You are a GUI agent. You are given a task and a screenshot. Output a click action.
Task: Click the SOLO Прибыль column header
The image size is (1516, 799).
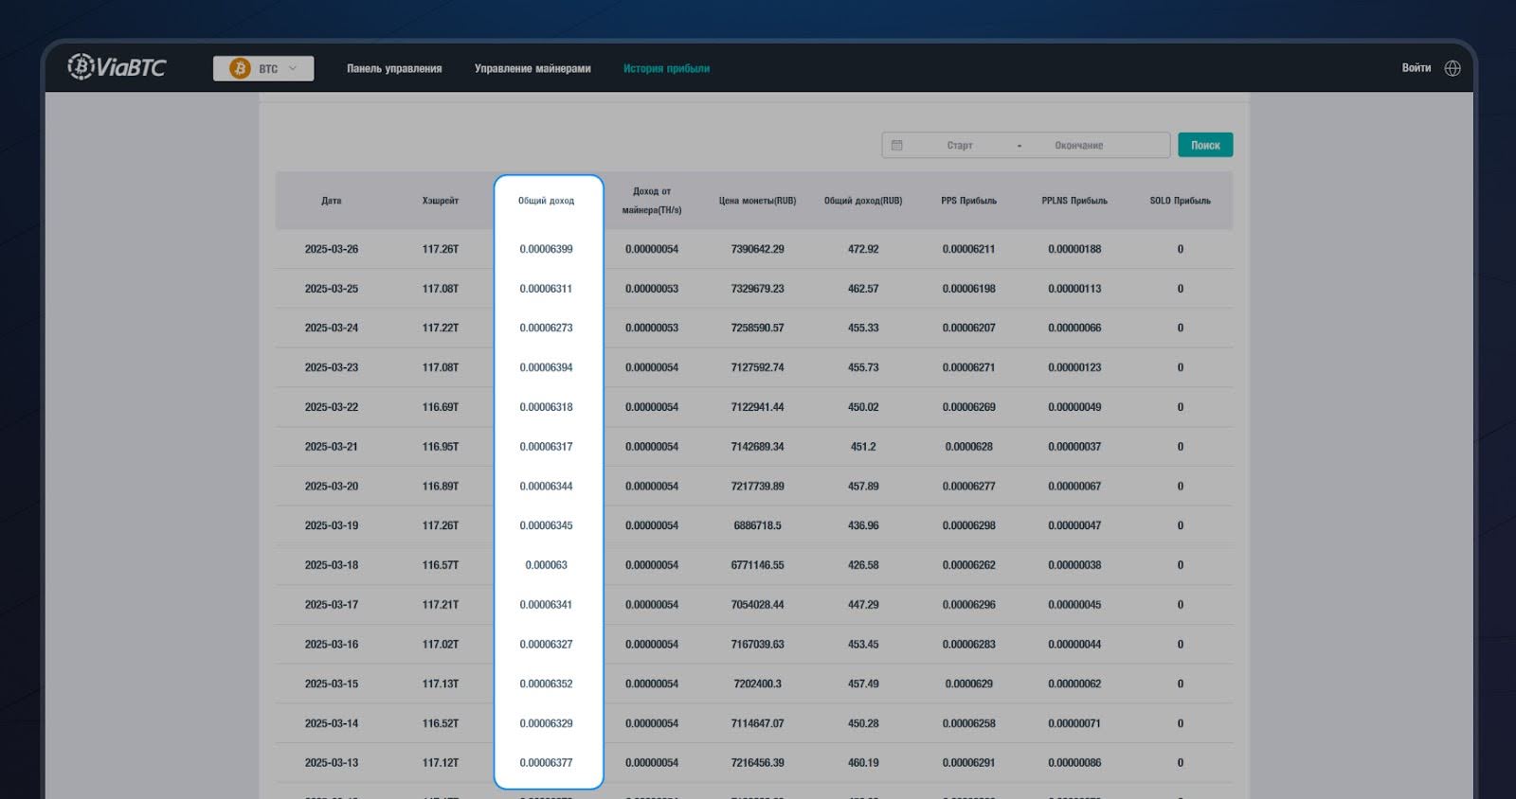tap(1180, 201)
